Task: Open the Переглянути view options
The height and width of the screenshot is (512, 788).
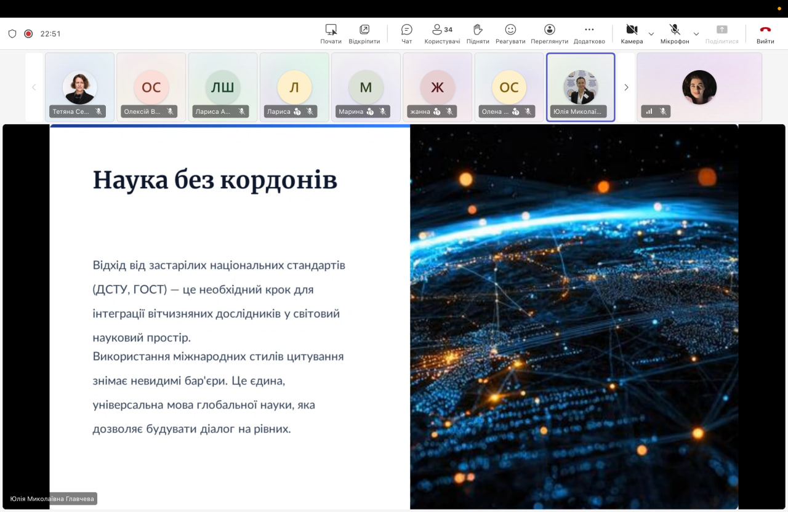Action: pos(549,33)
